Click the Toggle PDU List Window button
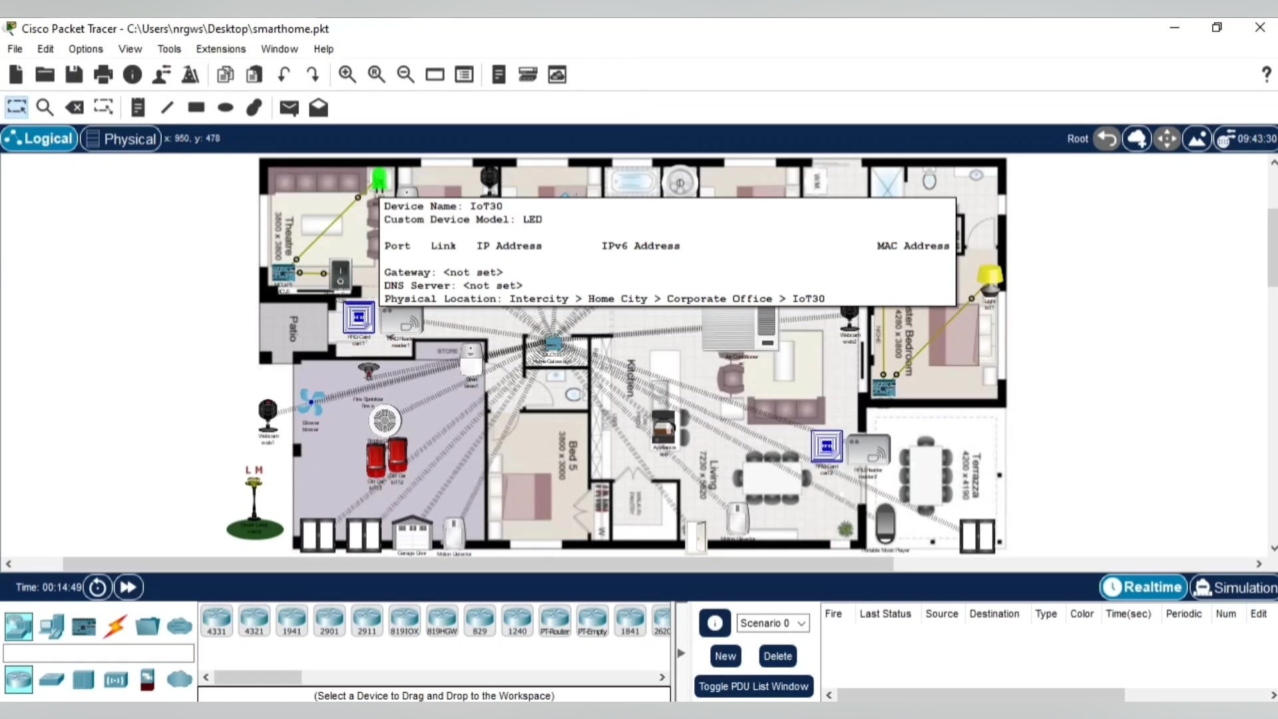 [x=753, y=686]
